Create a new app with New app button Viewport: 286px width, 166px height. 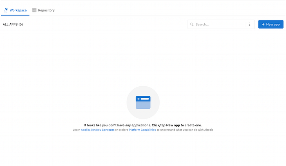tap(270, 24)
